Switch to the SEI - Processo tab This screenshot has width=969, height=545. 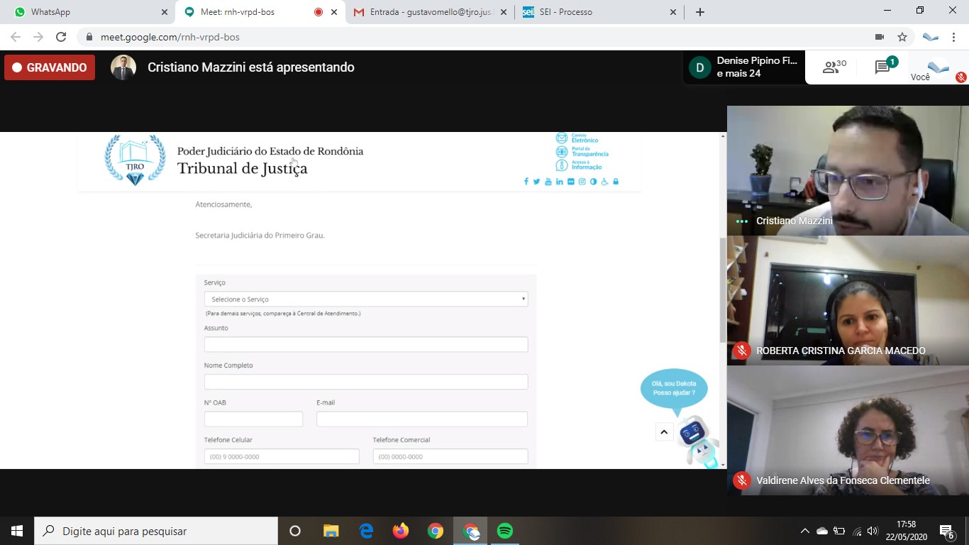coord(596,12)
